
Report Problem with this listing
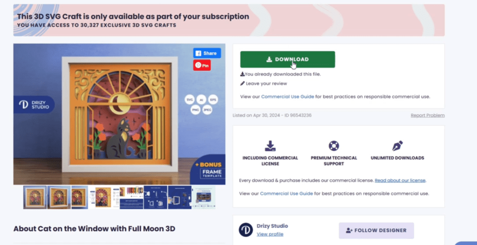[x=428, y=116]
